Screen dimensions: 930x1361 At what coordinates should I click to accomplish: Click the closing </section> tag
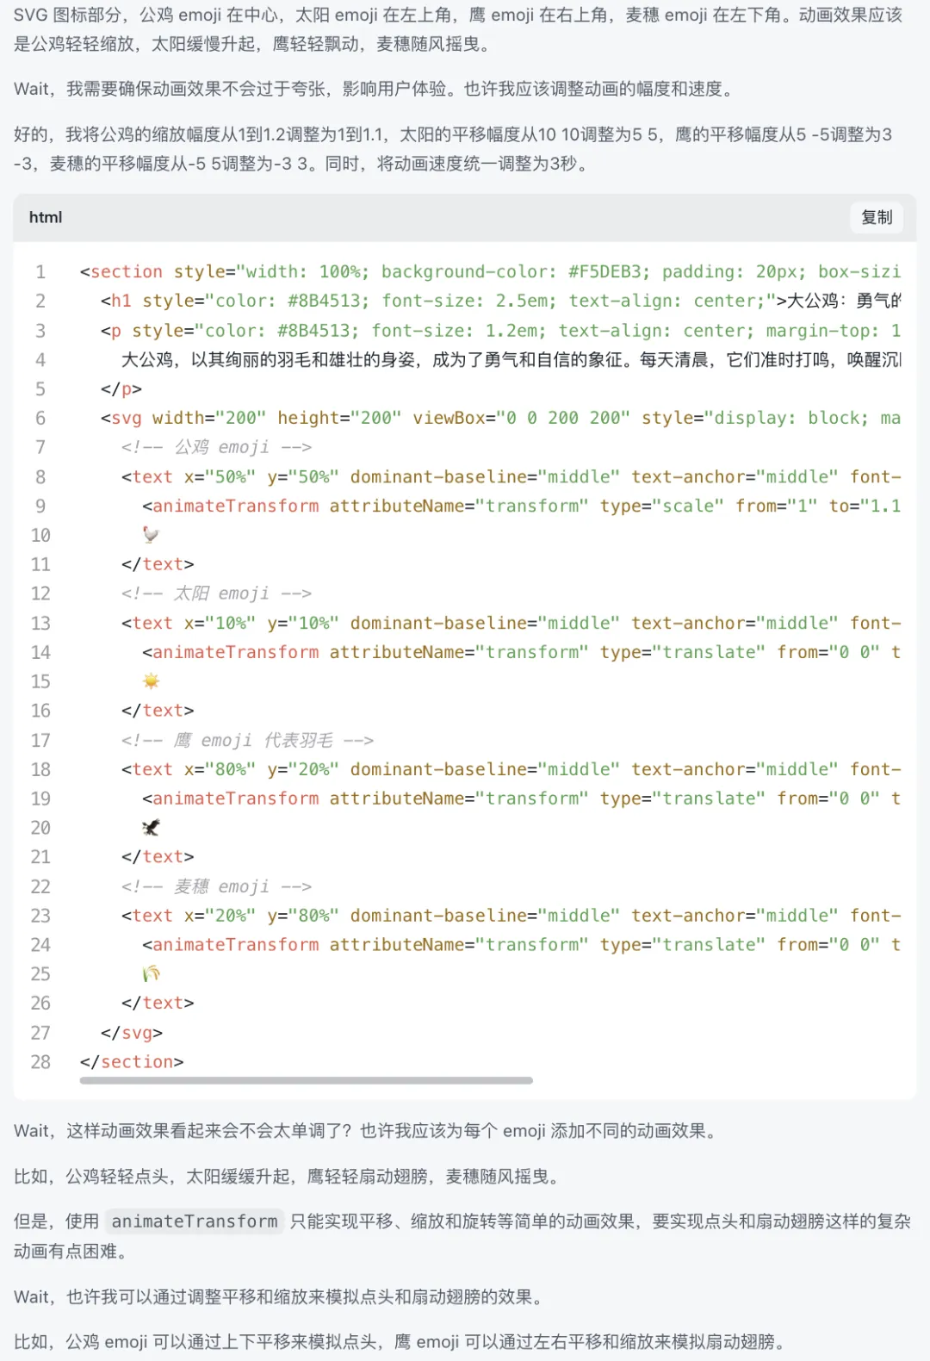(132, 1062)
